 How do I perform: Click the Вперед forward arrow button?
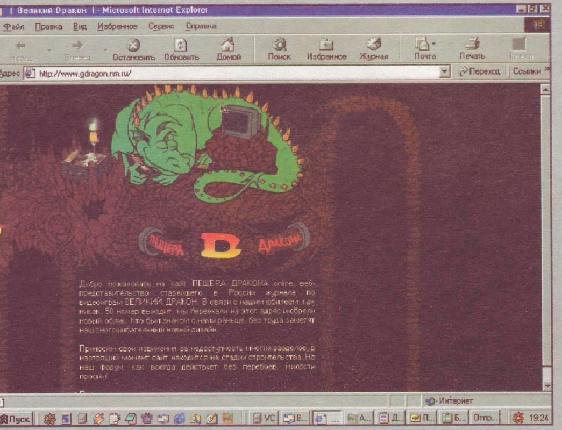coord(77,49)
